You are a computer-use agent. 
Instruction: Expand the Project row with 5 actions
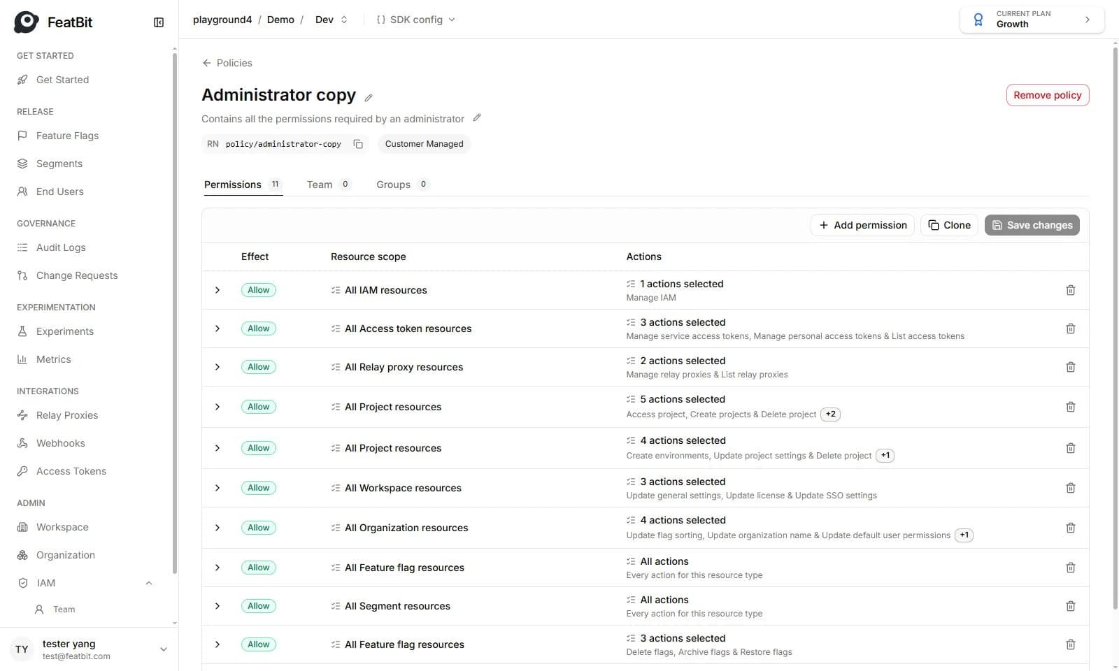click(x=218, y=407)
